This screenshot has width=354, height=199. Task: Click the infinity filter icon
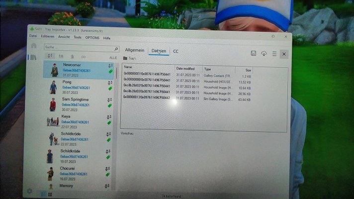coord(84,57)
